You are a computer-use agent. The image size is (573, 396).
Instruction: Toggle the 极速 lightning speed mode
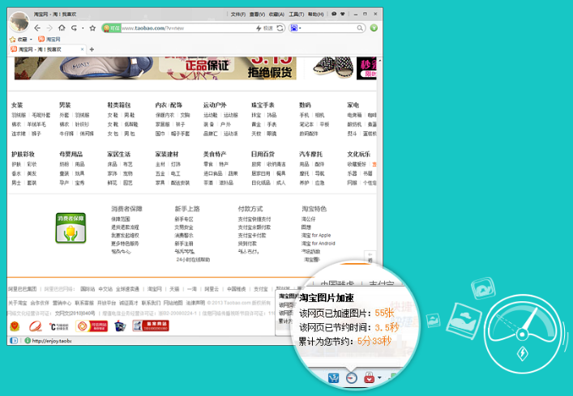(264, 28)
